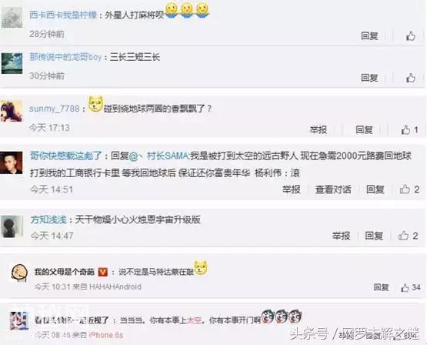Open 查看对话 to view the conversation

point(333,189)
